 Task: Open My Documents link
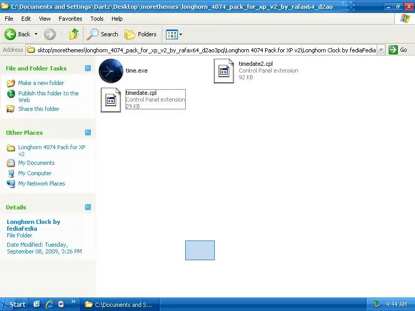coord(36,163)
